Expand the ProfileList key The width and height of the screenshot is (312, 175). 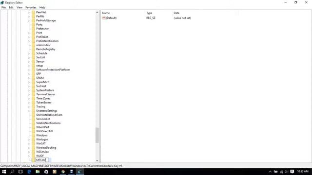(29, 37)
